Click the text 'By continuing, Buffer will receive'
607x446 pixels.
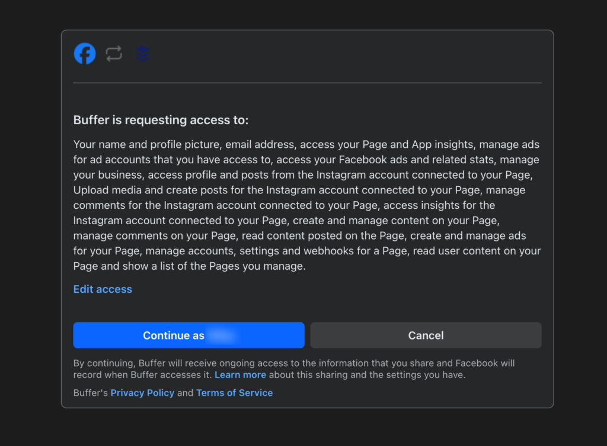(145, 363)
